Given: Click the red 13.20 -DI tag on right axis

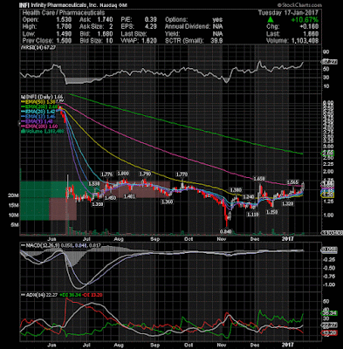Looking at the screenshot, I should pos(329,333).
